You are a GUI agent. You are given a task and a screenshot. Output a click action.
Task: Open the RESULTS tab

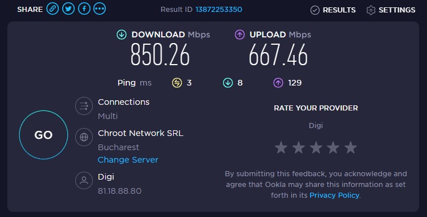[x=333, y=10]
